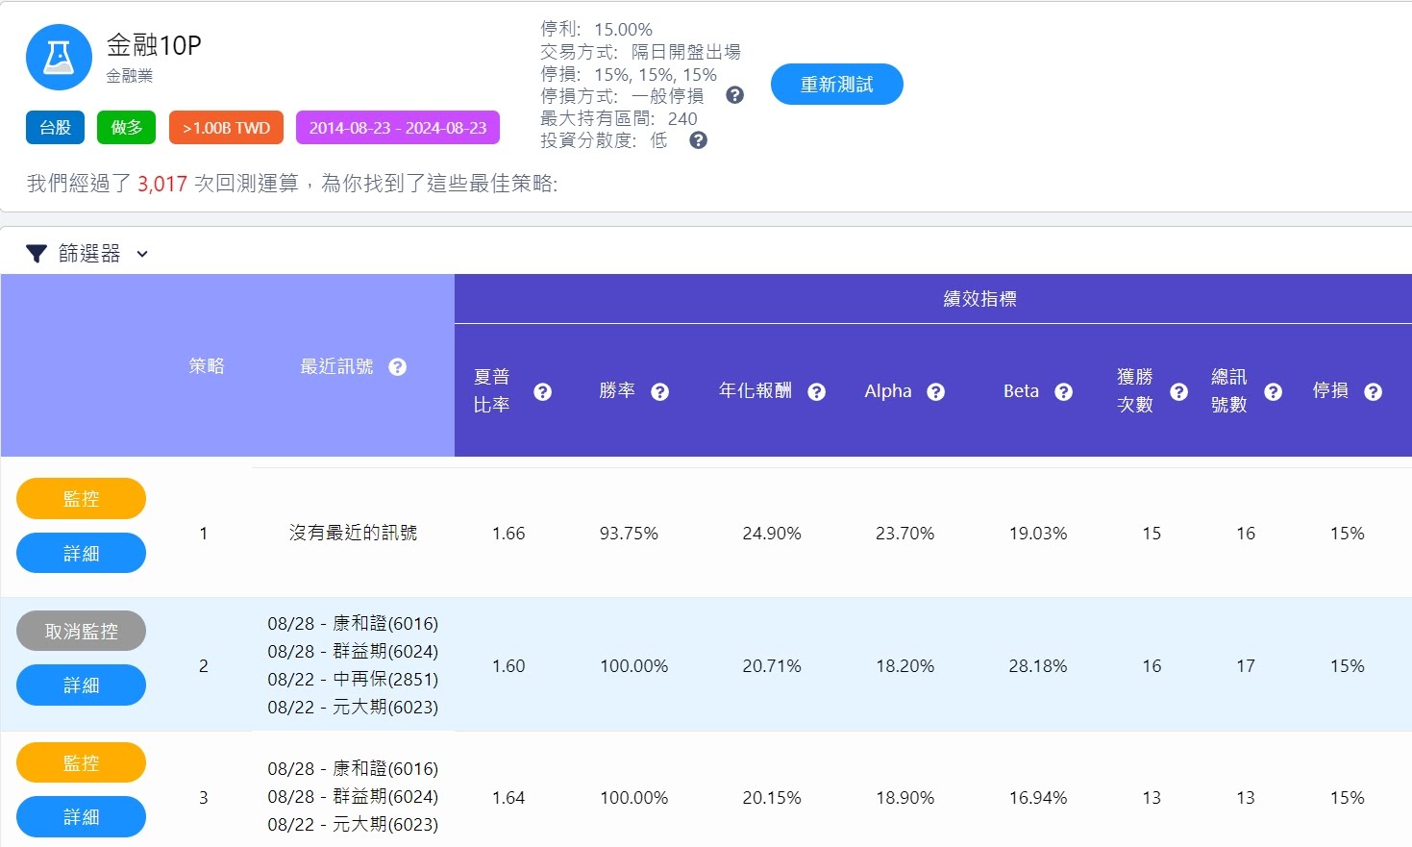1412x847 pixels.
Task: Click the date range tag 2014-08-23 - 2024-08-23
Action: pyautogui.click(x=397, y=128)
